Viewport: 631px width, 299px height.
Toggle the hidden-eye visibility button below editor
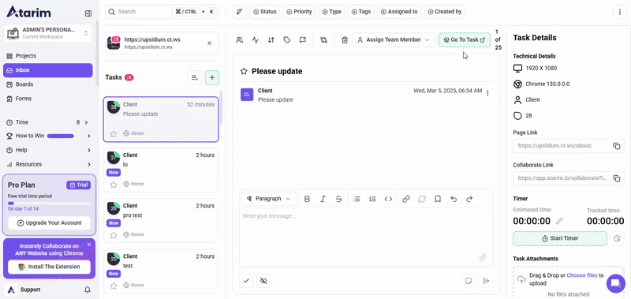(x=263, y=281)
